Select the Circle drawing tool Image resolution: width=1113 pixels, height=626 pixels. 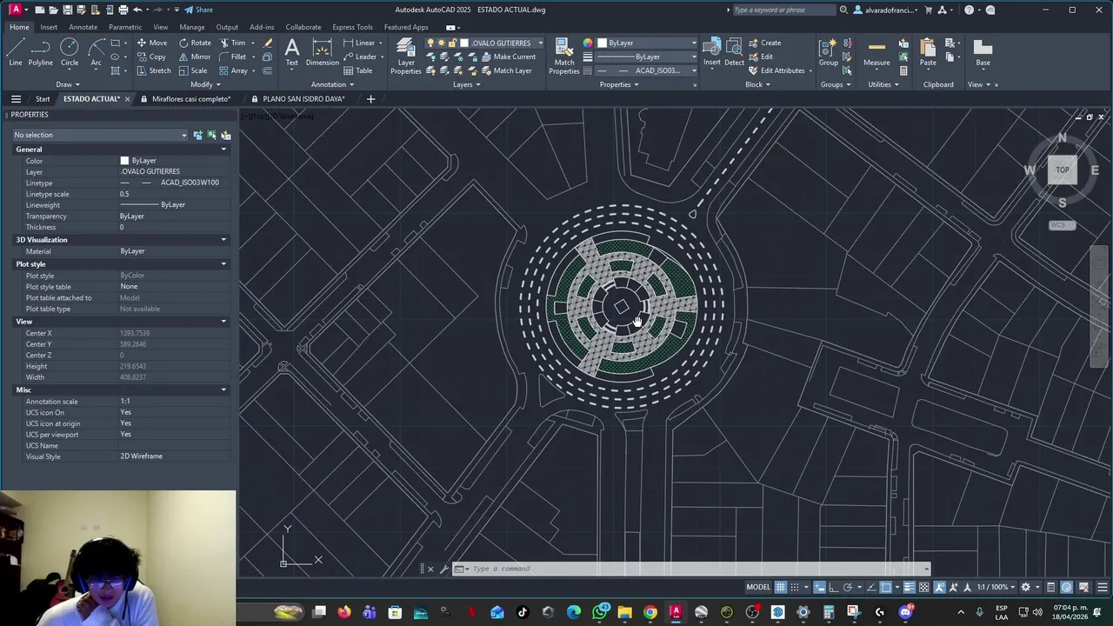70,52
